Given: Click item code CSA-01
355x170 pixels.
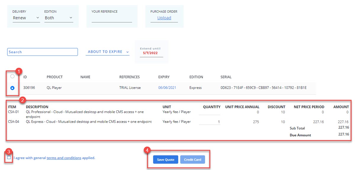Looking at the screenshot, I should click(14, 112).
